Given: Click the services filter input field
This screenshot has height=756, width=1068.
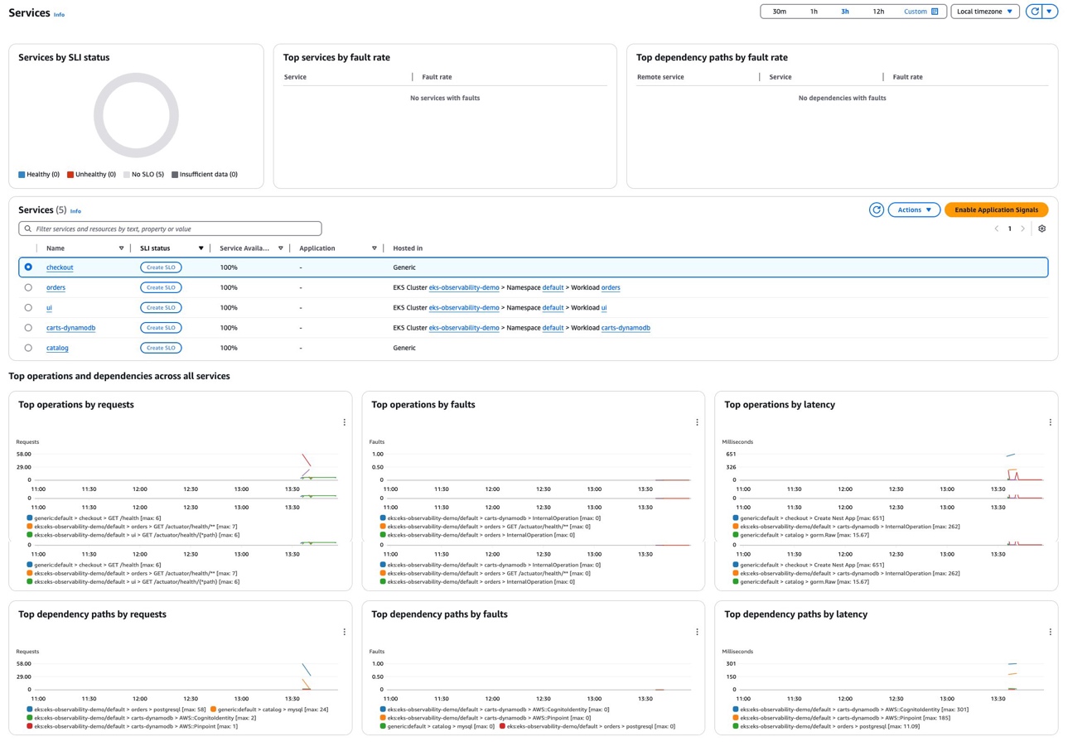Looking at the screenshot, I should click(170, 228).
